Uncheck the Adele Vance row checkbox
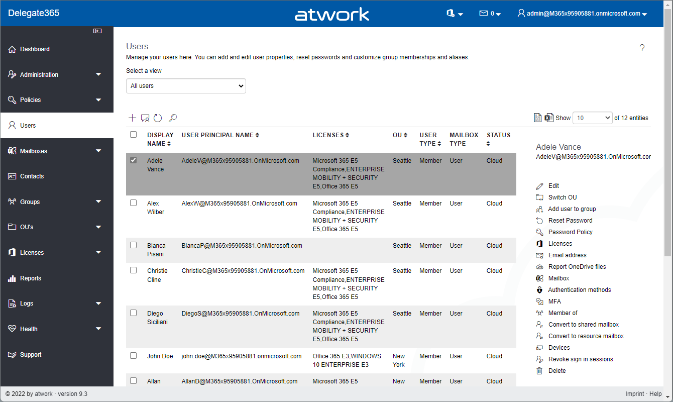This screenshot has width=673, height=402. (133, 160)
